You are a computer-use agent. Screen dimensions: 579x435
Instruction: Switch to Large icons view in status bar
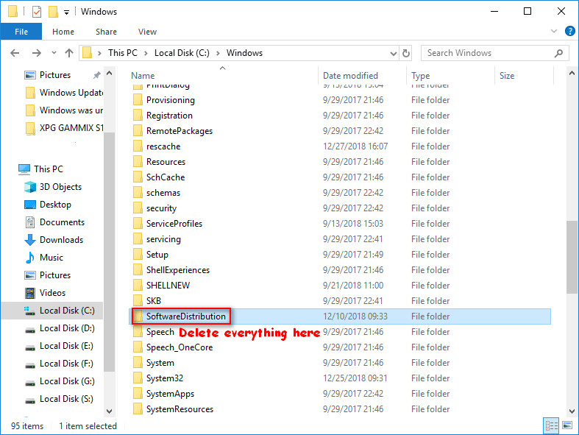[567, 425]
